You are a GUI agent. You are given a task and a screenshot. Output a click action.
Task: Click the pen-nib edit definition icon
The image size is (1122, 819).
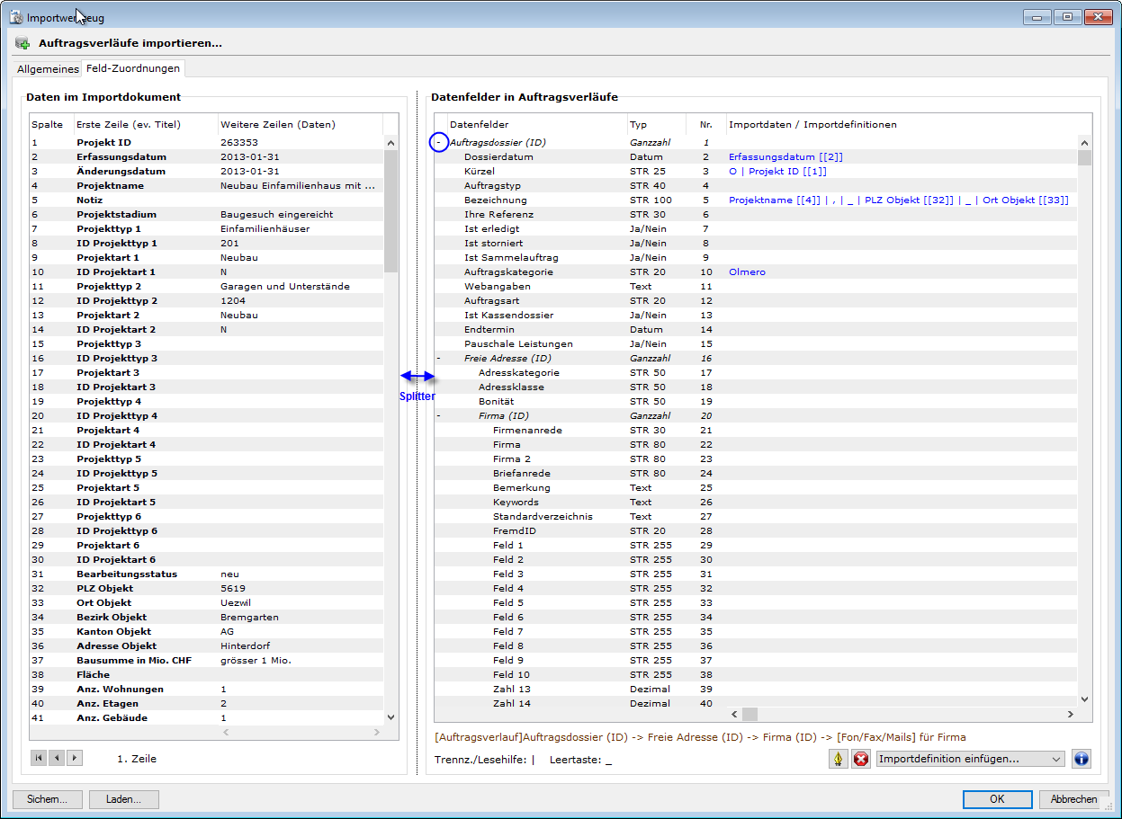(839, 759)
